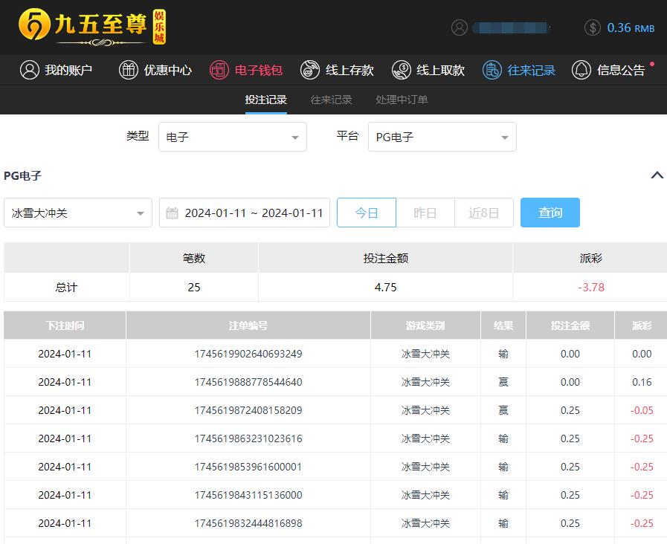667x544 pixels.
Task: Click bet number 1745619872408158209
Action: click(248, 410)
